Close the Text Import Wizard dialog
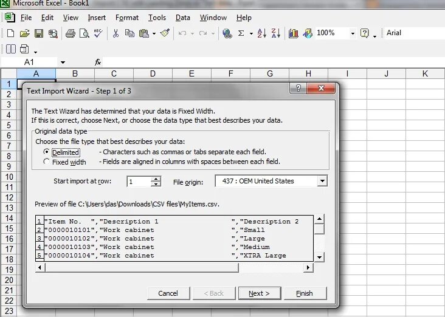Image resolution: width=445 pixels, height=317 pixels. coord(321,88)
